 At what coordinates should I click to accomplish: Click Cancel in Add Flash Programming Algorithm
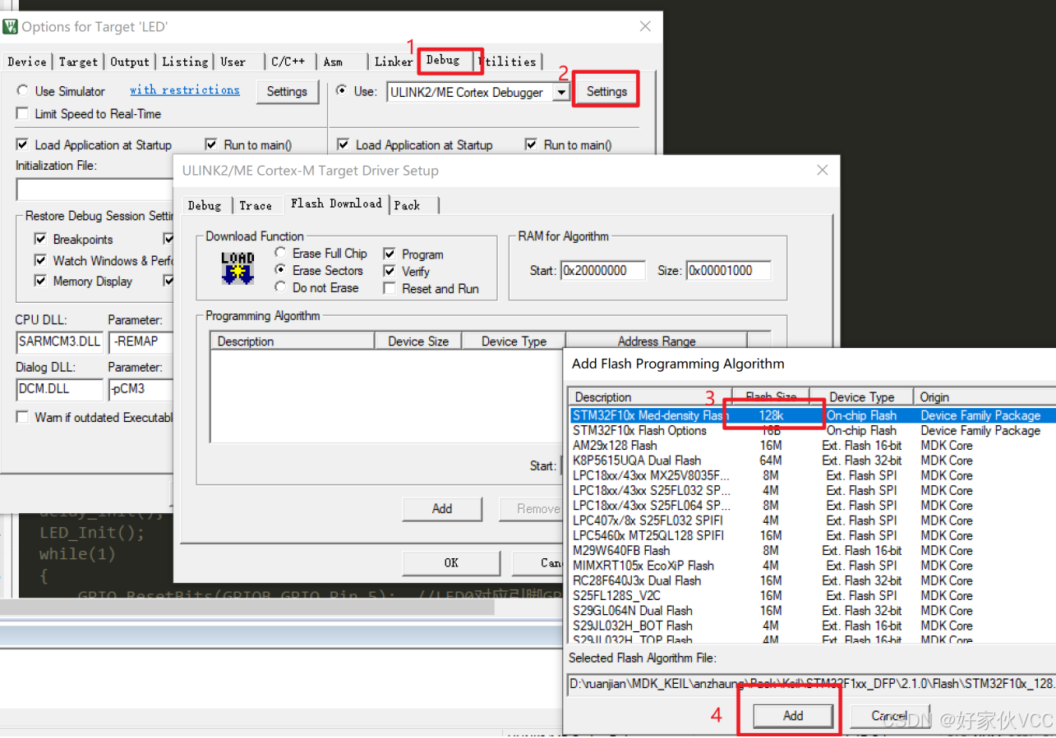point(889,716)
